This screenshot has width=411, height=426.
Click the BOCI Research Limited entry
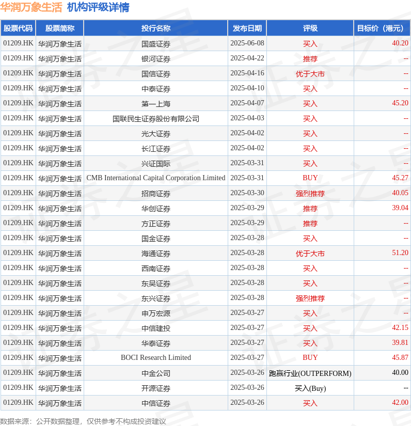pyautogui.click(x=155, y=358)
